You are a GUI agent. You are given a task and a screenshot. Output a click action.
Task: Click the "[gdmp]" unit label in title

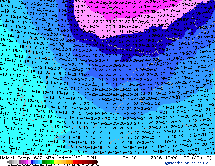click(x=64, y=158)
